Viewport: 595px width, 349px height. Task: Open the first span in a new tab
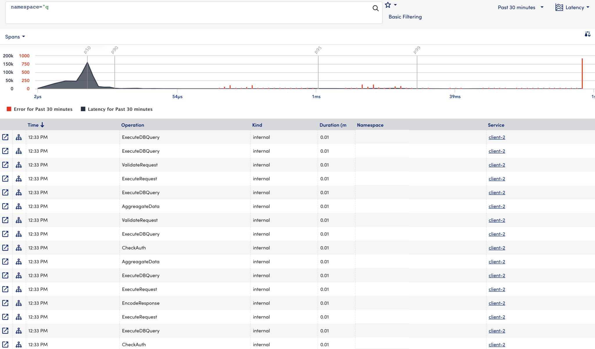[5, 137]
